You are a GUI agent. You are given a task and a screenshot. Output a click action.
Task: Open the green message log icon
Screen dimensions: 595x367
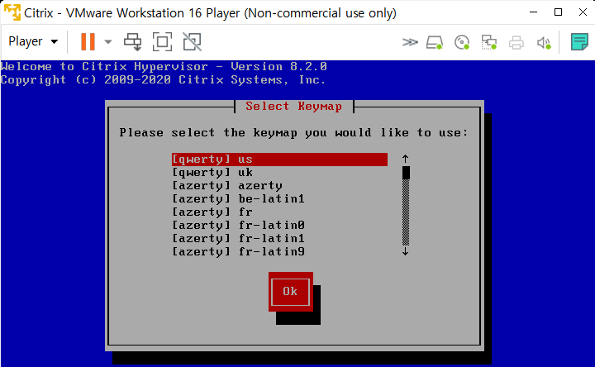(x=579, y=42)
